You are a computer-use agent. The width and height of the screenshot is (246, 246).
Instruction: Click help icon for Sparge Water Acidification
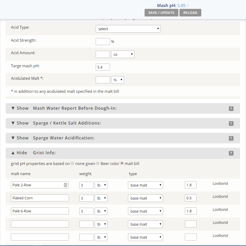tap(231, 138)
